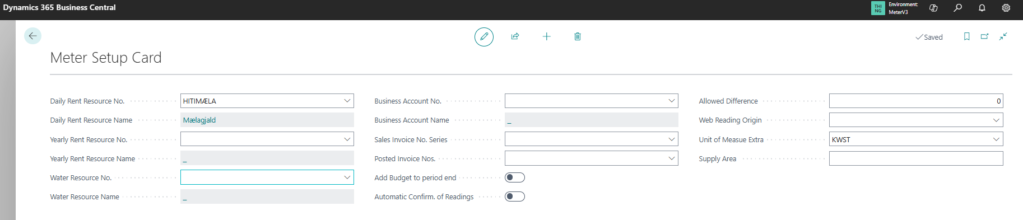Click the plus icon to create new
Viewport: 1023px width, 220px height.
pyautogui.click(x=547, y=36)
